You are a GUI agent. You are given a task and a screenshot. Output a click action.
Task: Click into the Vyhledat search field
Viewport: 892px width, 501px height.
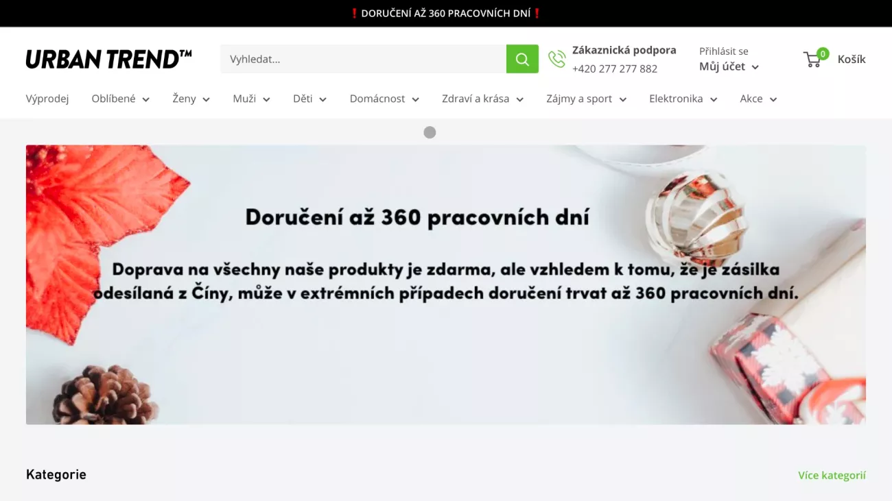tap(363, 59)
